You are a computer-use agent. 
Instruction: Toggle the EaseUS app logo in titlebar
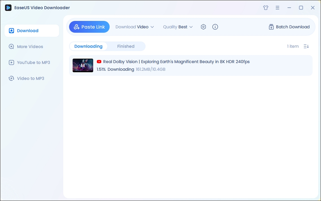pyautogui.click(x=8, y=7)
